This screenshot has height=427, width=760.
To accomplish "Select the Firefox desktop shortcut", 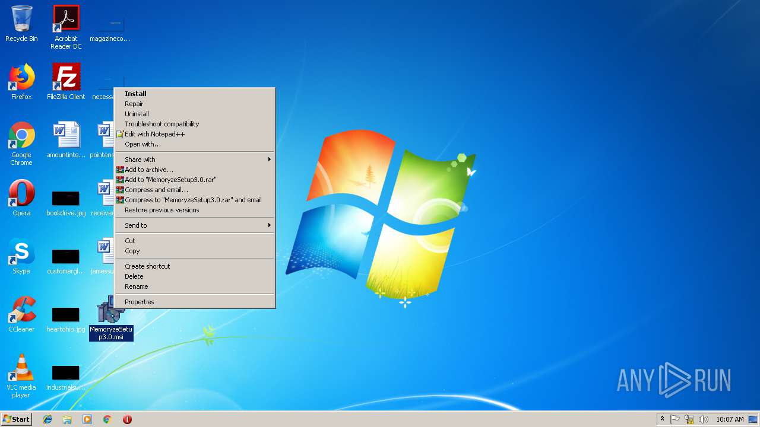I will pos(21,82).
